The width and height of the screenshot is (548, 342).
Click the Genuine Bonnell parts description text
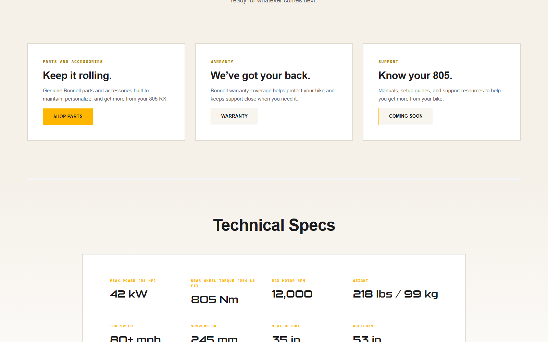105,95
